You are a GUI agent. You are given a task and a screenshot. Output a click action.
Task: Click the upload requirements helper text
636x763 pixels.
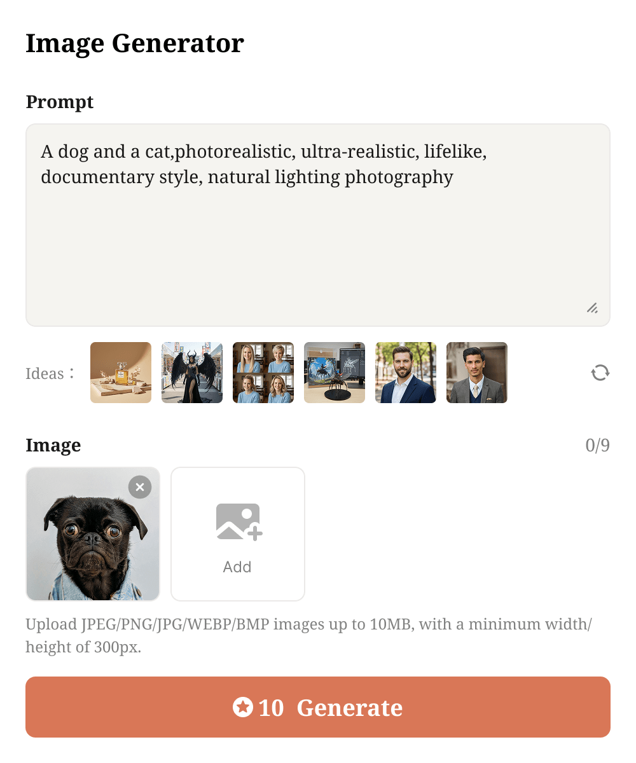tap(308, 635)
